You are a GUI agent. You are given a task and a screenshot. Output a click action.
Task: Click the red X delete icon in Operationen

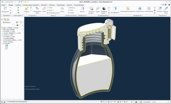10,13
